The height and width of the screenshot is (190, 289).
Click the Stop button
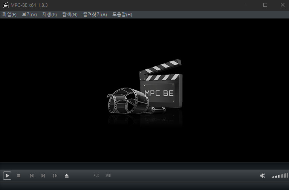(19, 176)
